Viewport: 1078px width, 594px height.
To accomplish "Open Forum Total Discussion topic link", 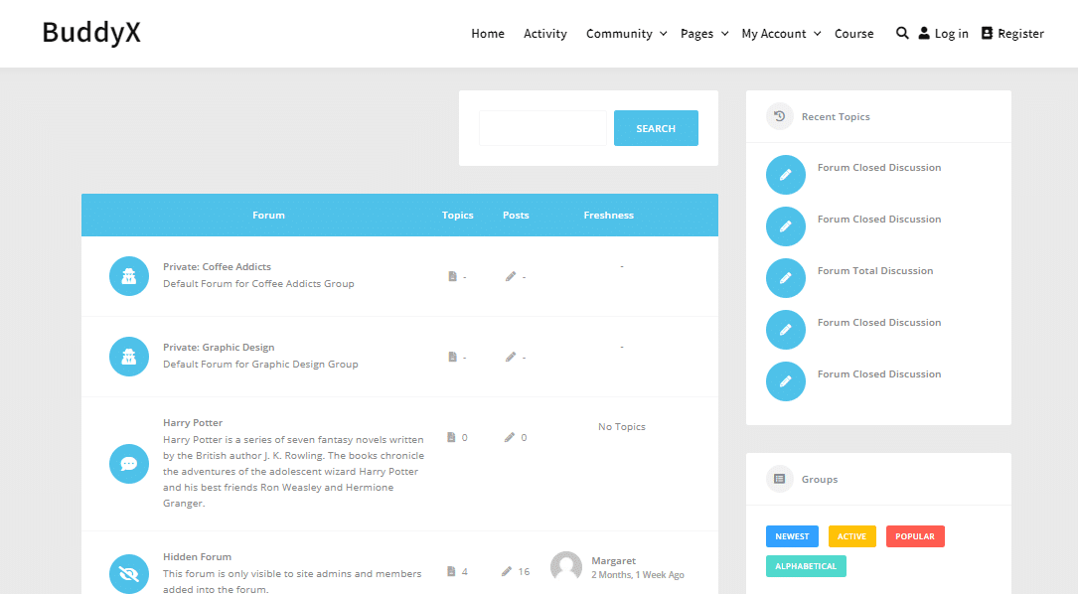I will pos(875,271).
